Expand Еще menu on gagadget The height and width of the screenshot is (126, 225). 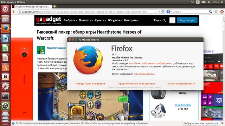click(157, 20)
